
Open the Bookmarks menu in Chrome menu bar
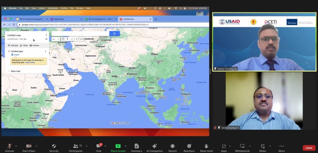coord(53,8)
